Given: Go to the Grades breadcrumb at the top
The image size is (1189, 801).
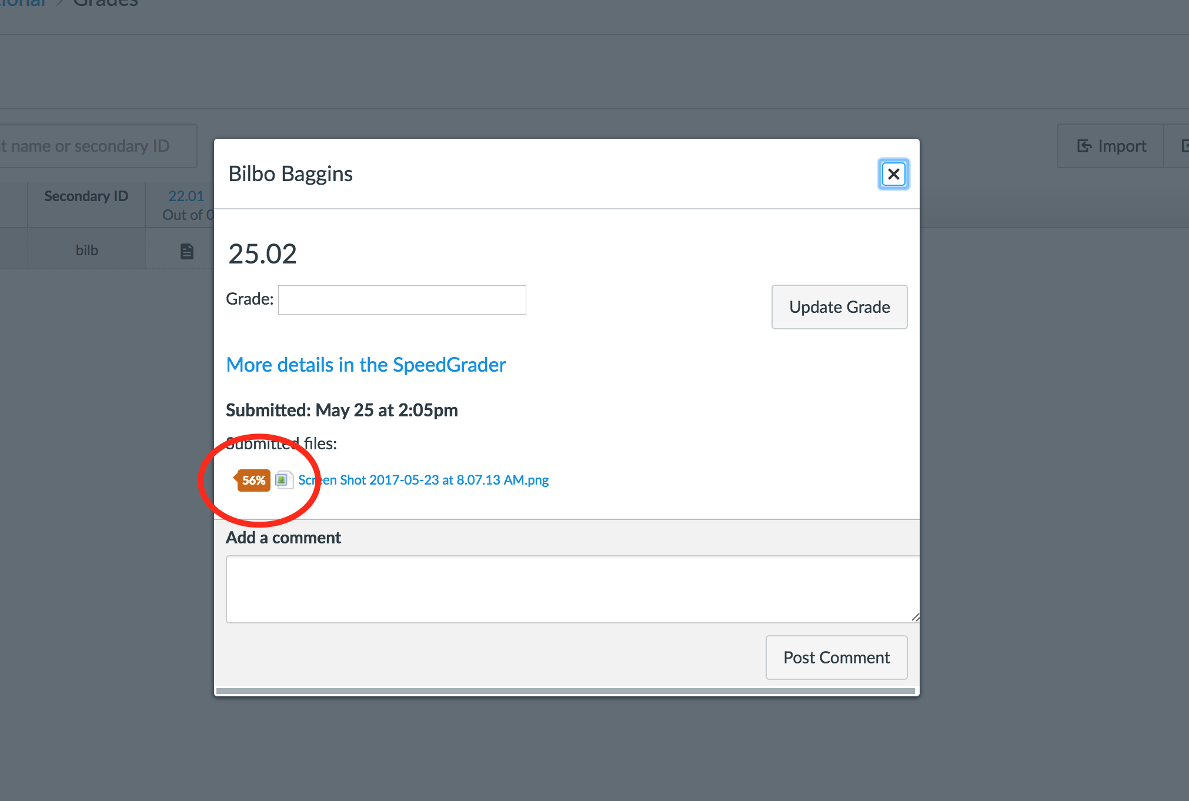Looking at the screenshot, I should tap(106, 4).
